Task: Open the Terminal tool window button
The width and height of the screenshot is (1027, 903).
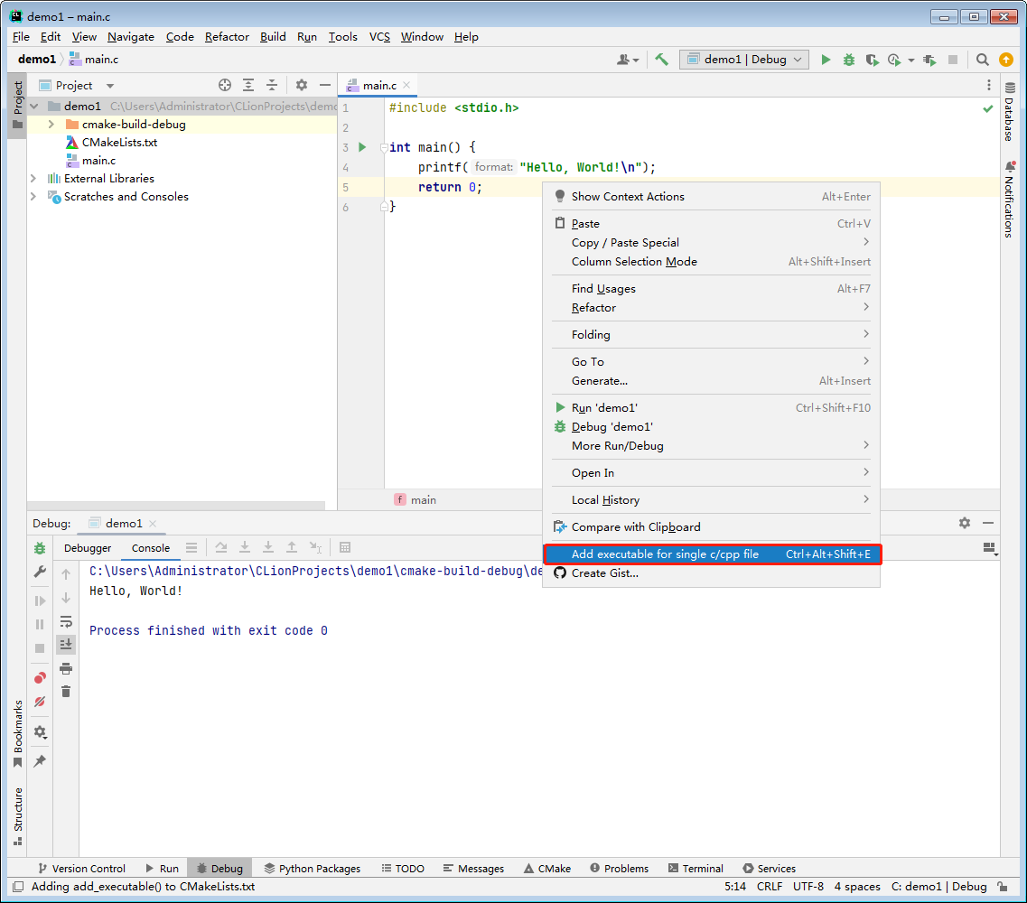Action: tap(695, 869)
